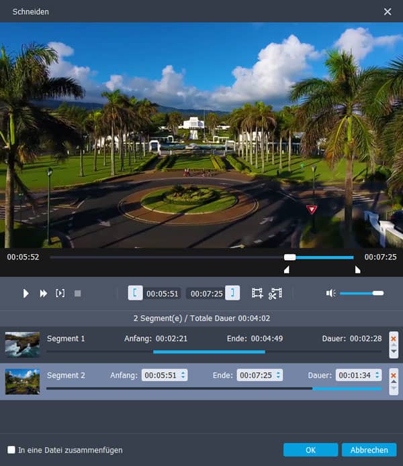Stop the video playback
This screenshot has height=466, width=403.
point(77,293)
